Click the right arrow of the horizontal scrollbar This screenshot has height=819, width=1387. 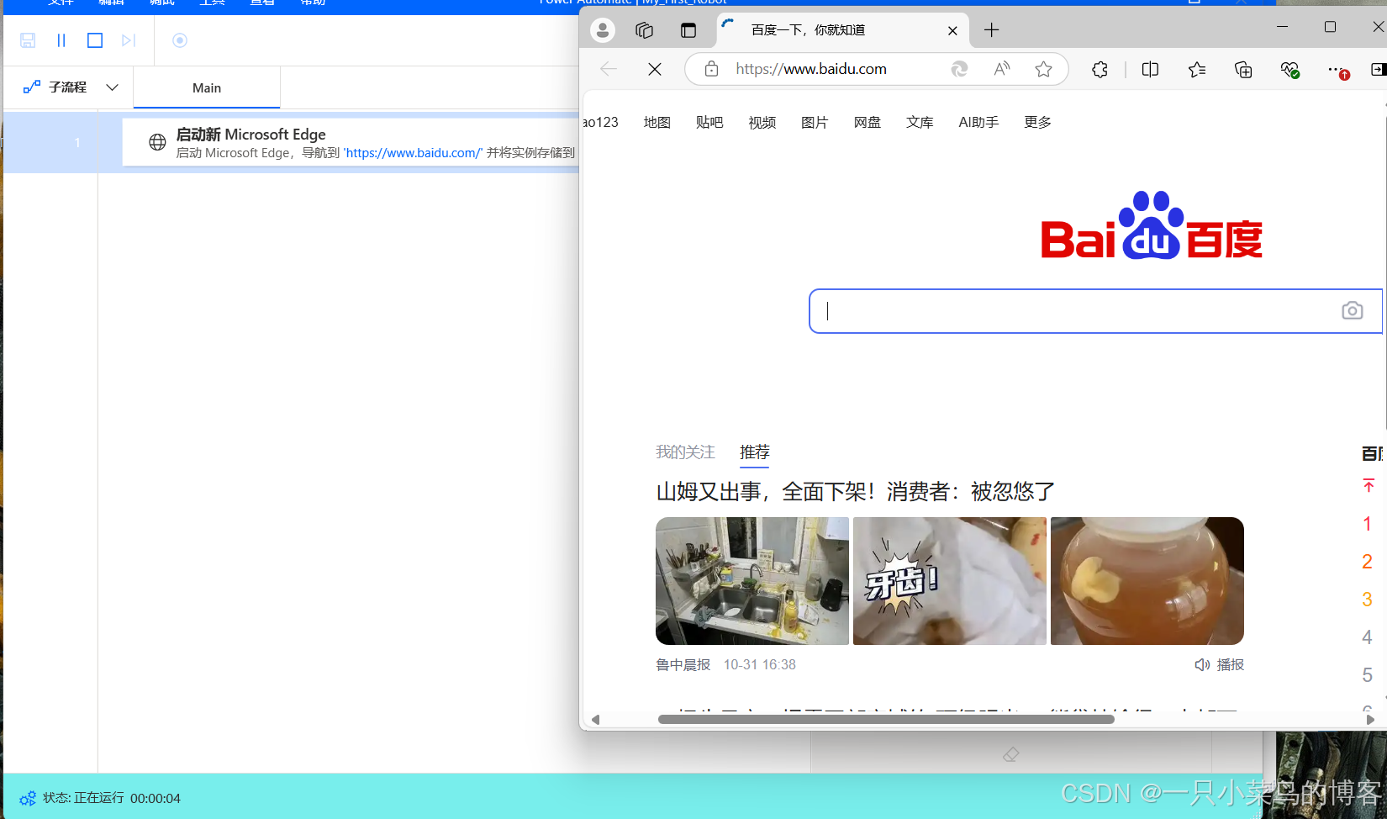pyautogui.click(x=1370, y=720)
